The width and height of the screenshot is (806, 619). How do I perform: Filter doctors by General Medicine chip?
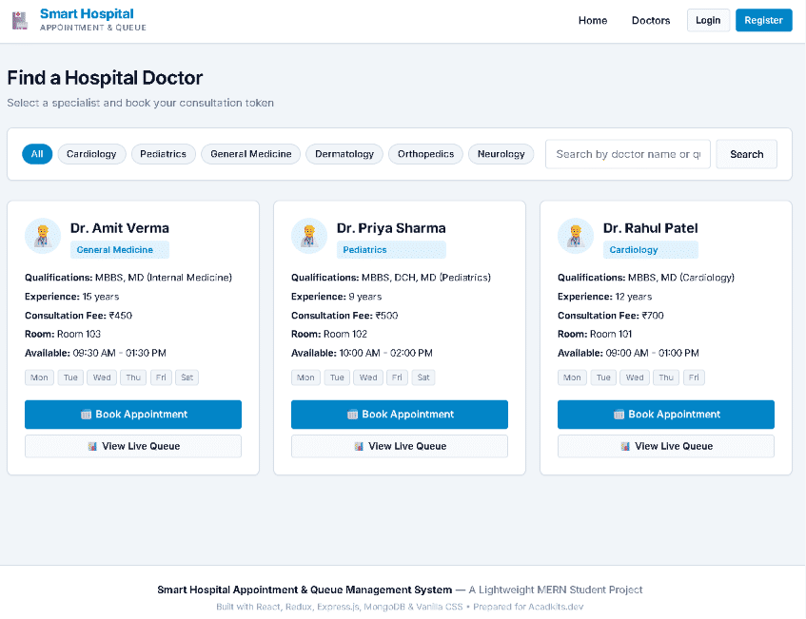coord(251,154)
